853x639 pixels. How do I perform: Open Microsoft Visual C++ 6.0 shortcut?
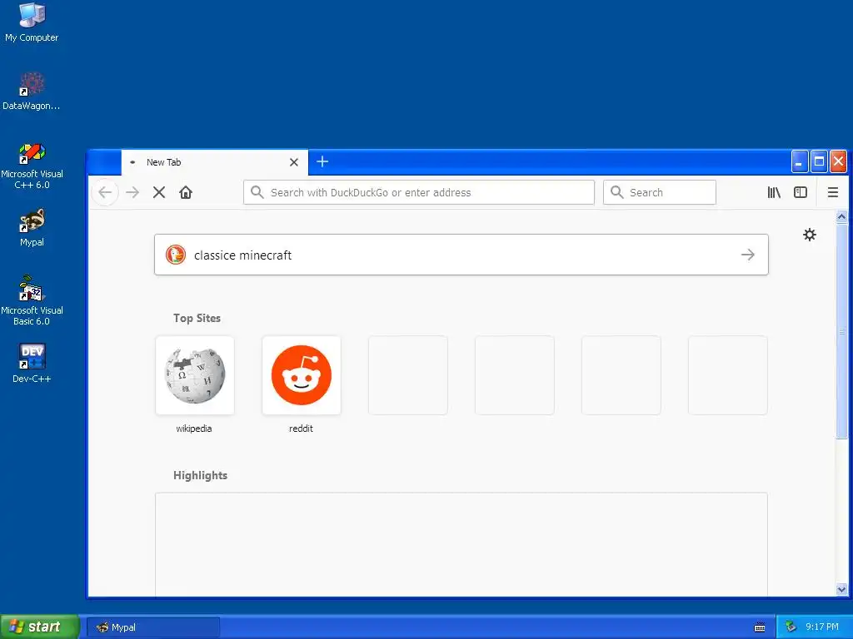(32, 166)
